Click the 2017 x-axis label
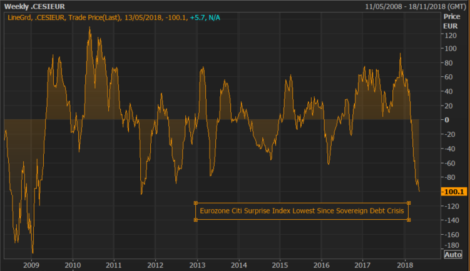Screen dimensions: 470x271 (363, 265)
